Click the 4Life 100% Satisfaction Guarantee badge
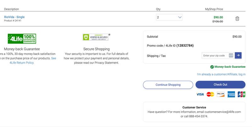This screenshot has width=252, height=127. (x=22, y=38)
